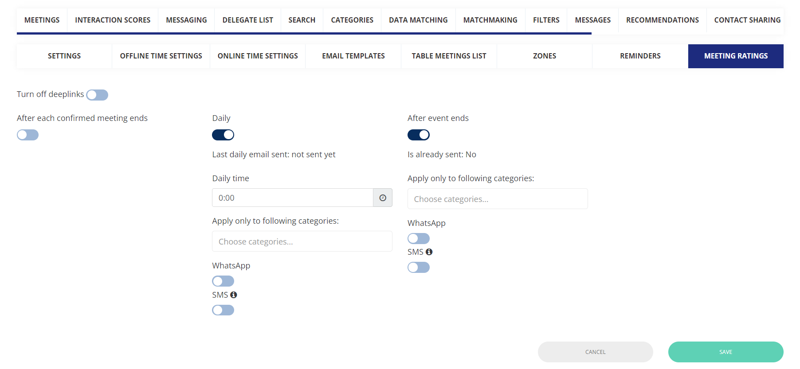Enable After each confirmed meeting ends switch

pyautogui.click(x=27, y=135)
